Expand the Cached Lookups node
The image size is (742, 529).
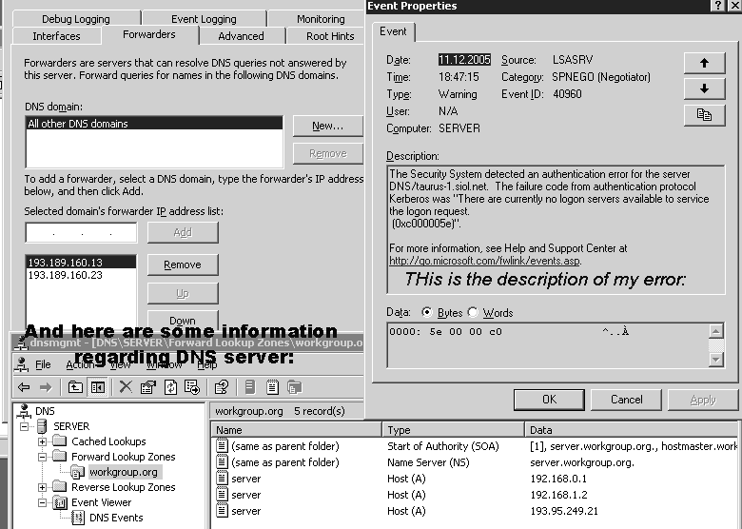pyautogui.click(x=42, y=441)
